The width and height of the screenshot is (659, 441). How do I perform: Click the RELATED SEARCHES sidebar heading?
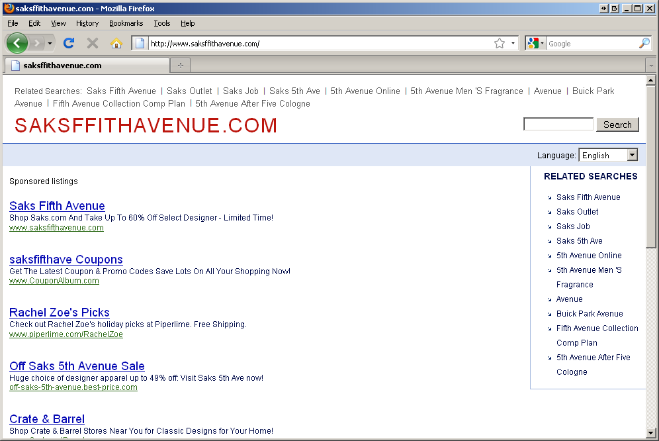(x=590, y=176)
